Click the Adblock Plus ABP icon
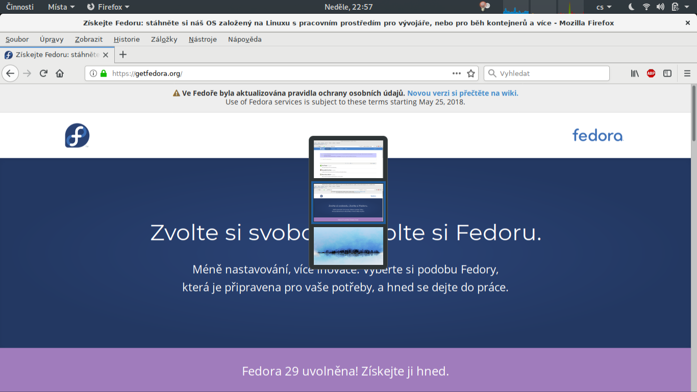The image size is (697, 392). click(651, 73)
